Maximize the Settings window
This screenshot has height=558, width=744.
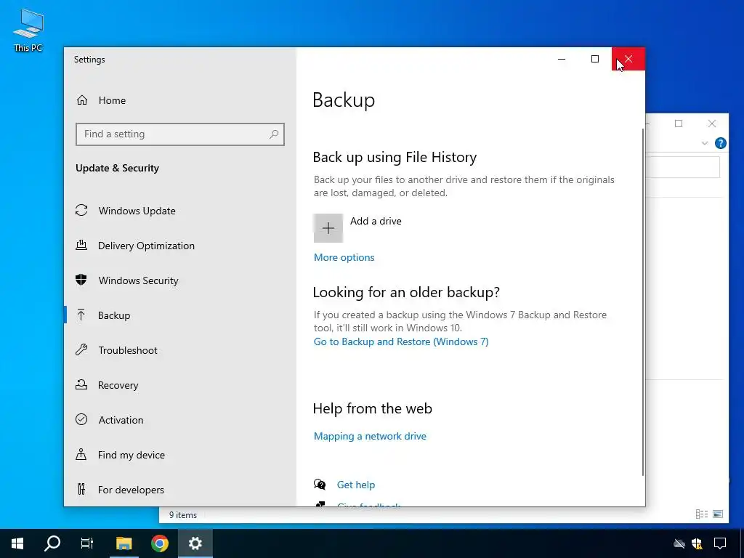click(595, 60)
